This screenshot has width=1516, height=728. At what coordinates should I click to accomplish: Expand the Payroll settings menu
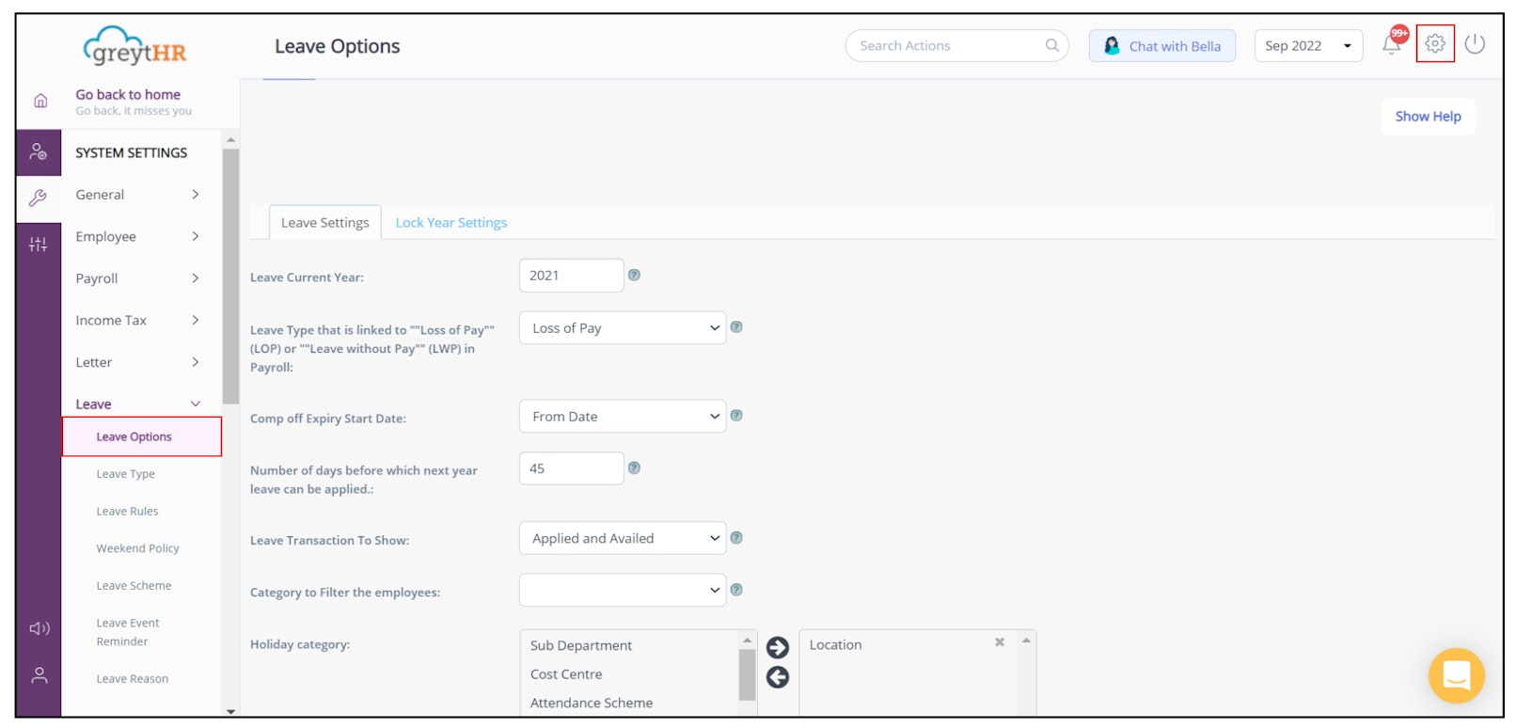[x=137, y=278]
